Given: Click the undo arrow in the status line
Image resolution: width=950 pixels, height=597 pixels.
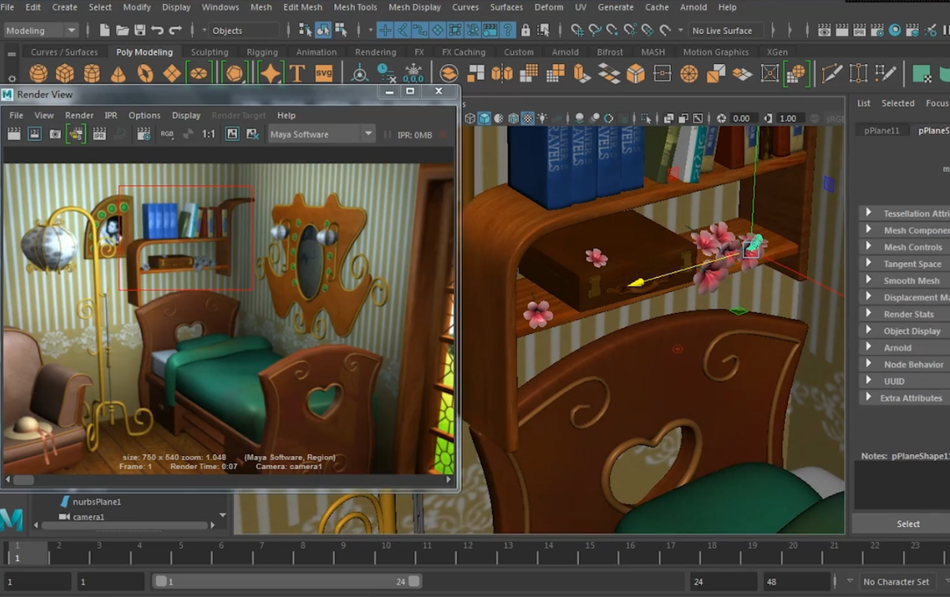Looking at the screenshot, I should [x=157, y=30].
